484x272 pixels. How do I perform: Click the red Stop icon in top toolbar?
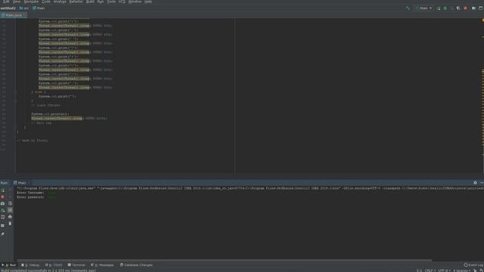[x=466, y=8]
